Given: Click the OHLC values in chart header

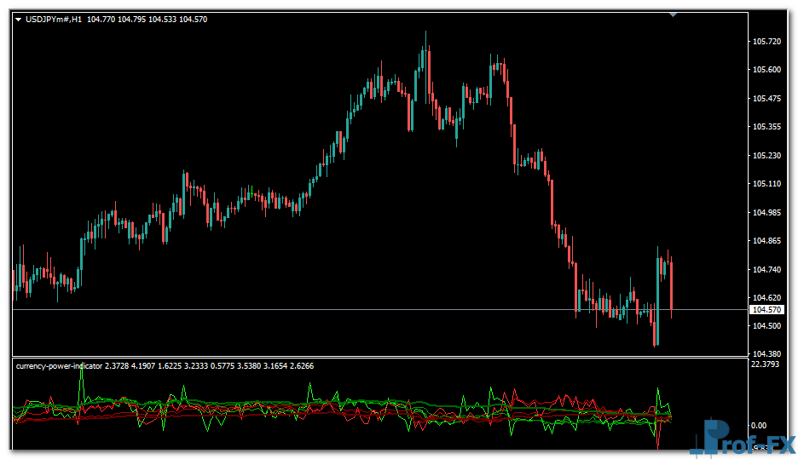Looking at the screenshot, I should click(147, 19).
